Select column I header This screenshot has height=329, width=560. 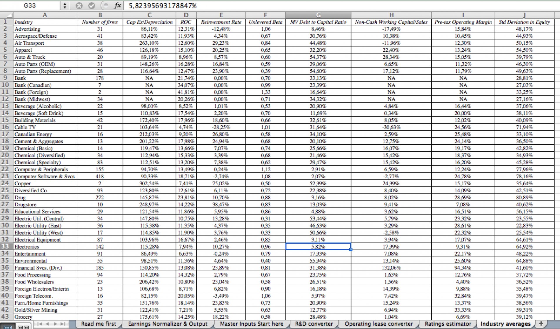463,15
